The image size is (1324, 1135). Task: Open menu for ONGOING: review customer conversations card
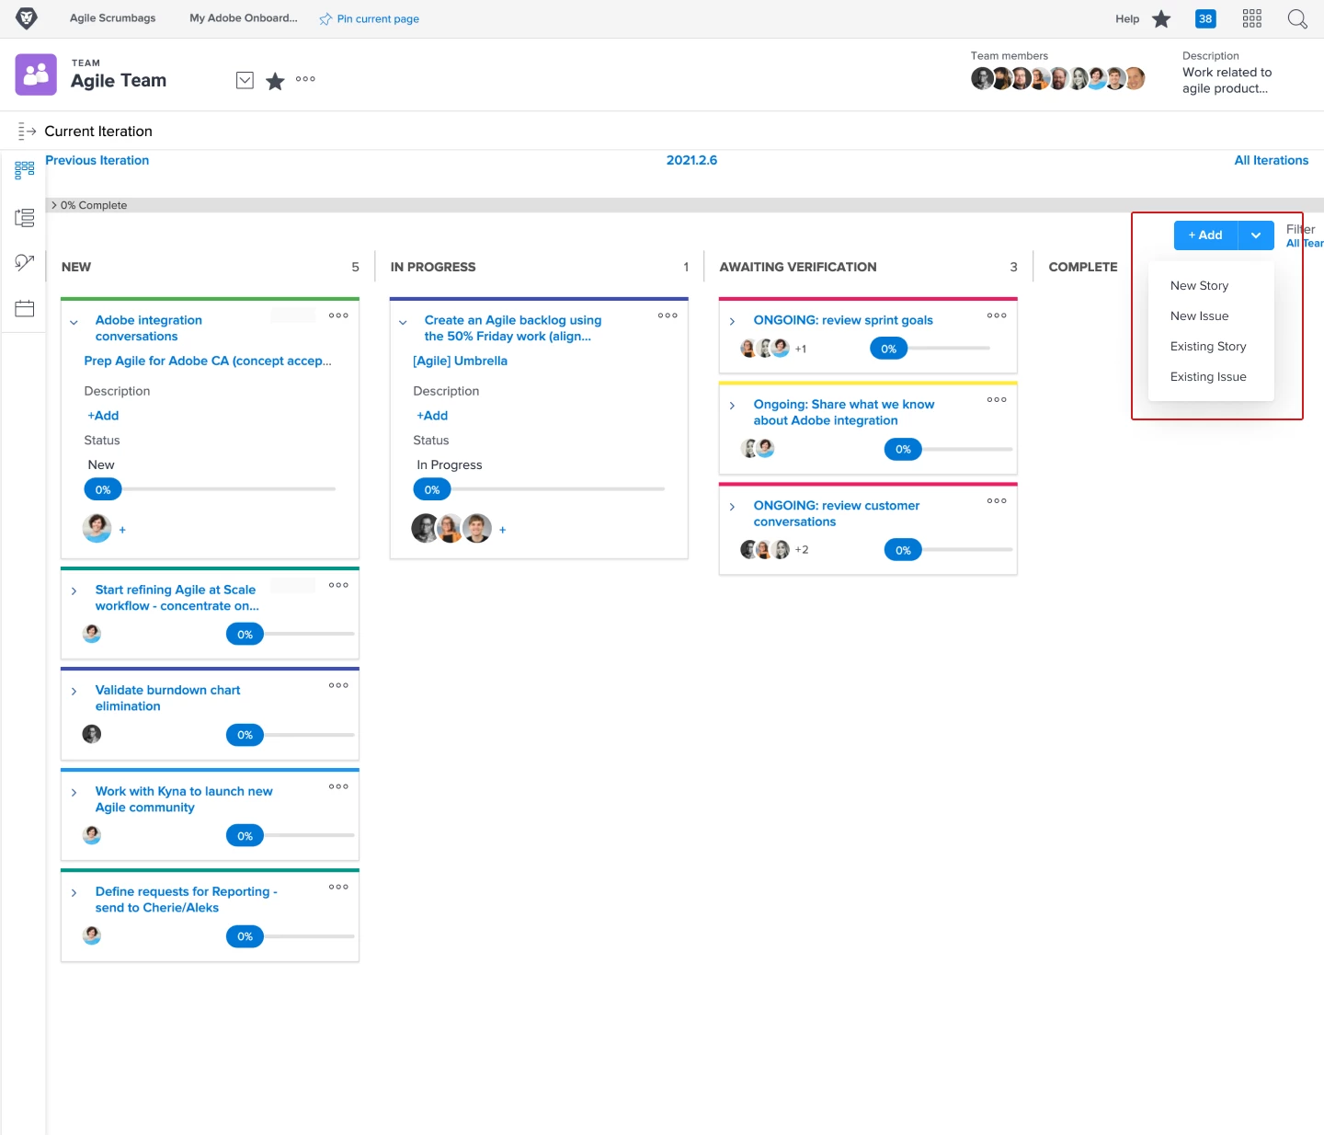coord(997,501)
